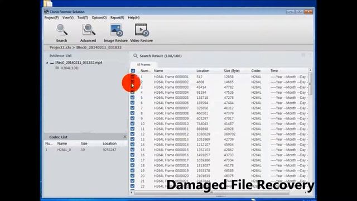Click the horizontal scrollbar right arrow
Image resolution: width=357 pixels, height=201 pixels.
click(x=306, y=193)
